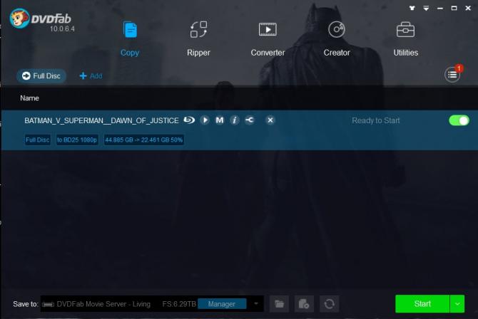Browse for output folder icon
The width and height of the screenshot is (478, 319).
pyautogui.click(x=279, y=304)
